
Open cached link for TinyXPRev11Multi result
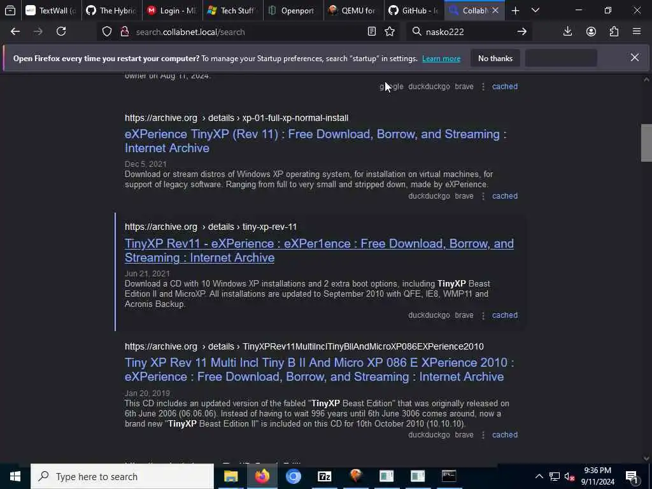click(x=505, y=434)
